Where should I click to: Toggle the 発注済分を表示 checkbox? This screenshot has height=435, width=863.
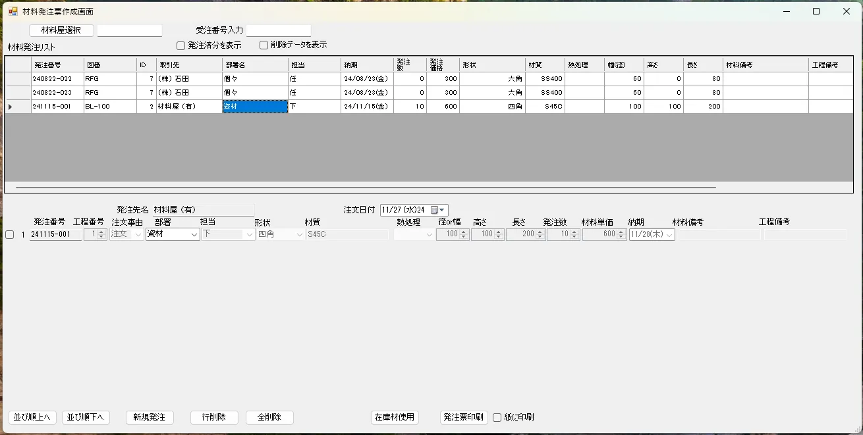click(x=181, y=45)
